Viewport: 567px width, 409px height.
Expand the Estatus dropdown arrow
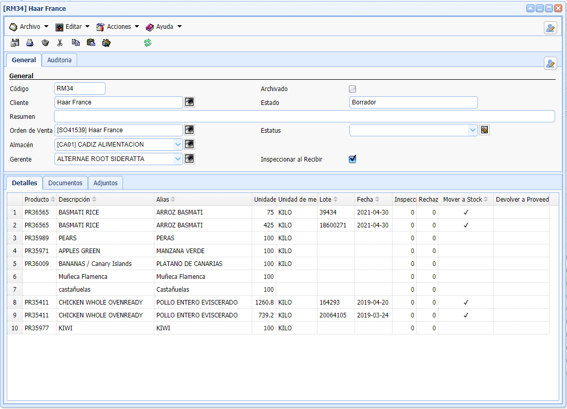coord(473,130)
